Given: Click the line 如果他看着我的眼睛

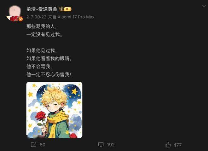Looking at the screenshot, I should coord(49,58).
